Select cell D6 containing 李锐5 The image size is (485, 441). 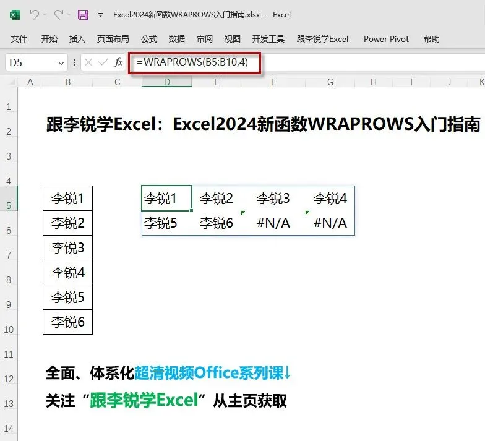coord(167,223)
